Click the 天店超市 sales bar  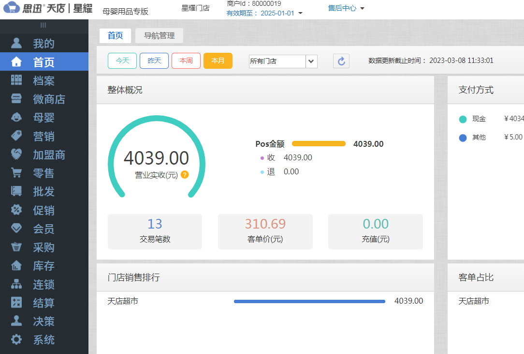click(x=309, y=301)
